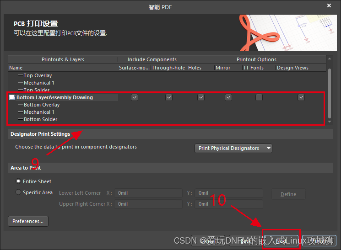Screen dimensions: 341x250
Task: Click the layer list scroll up arrow
Action: tap(330, 59)
